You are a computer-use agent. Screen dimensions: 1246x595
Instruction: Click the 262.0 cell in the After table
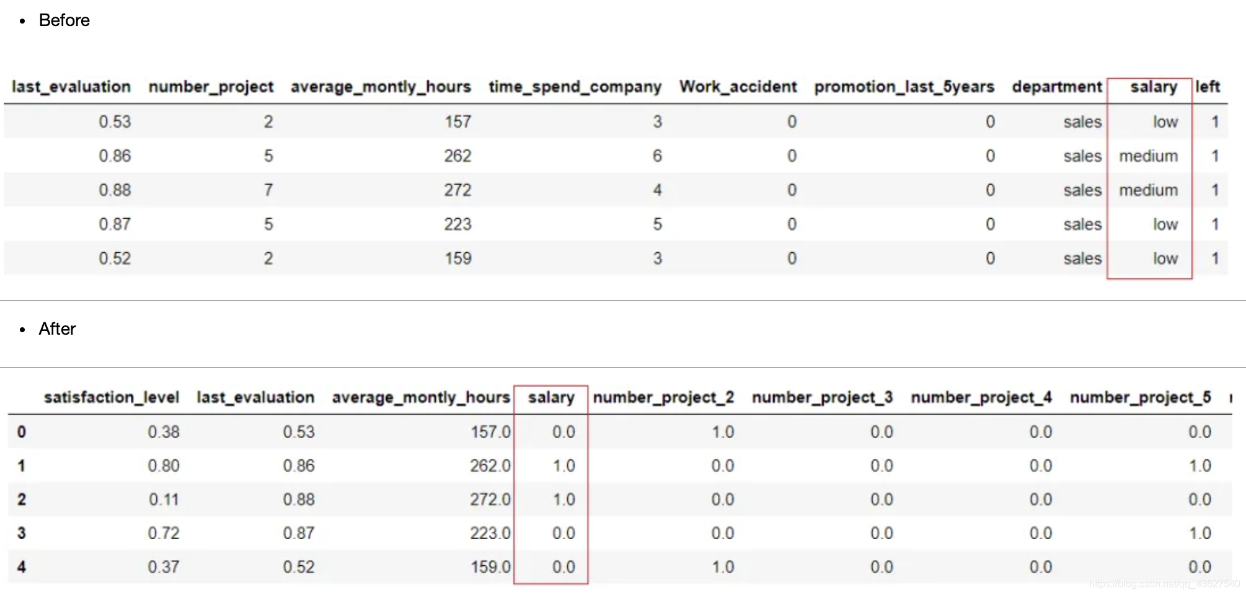click(x=490, y=465)
